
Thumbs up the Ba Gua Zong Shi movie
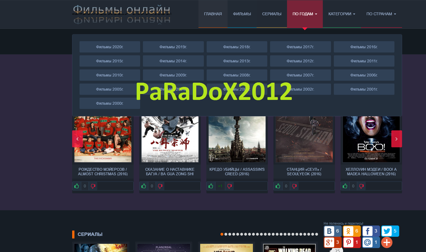[x=144, y=186]
